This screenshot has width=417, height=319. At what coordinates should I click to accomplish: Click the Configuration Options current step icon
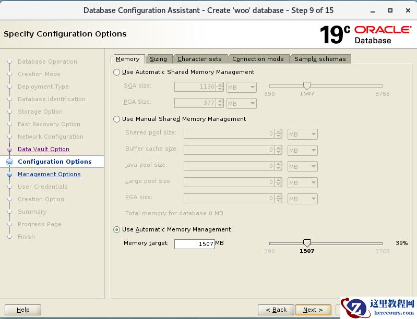click(x=9, y=162)
